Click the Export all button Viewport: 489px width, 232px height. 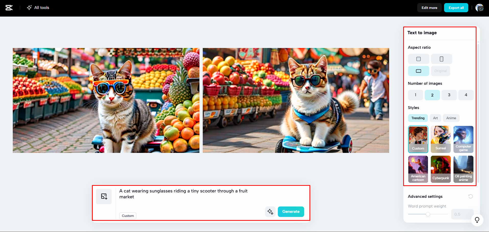(456, 8)
